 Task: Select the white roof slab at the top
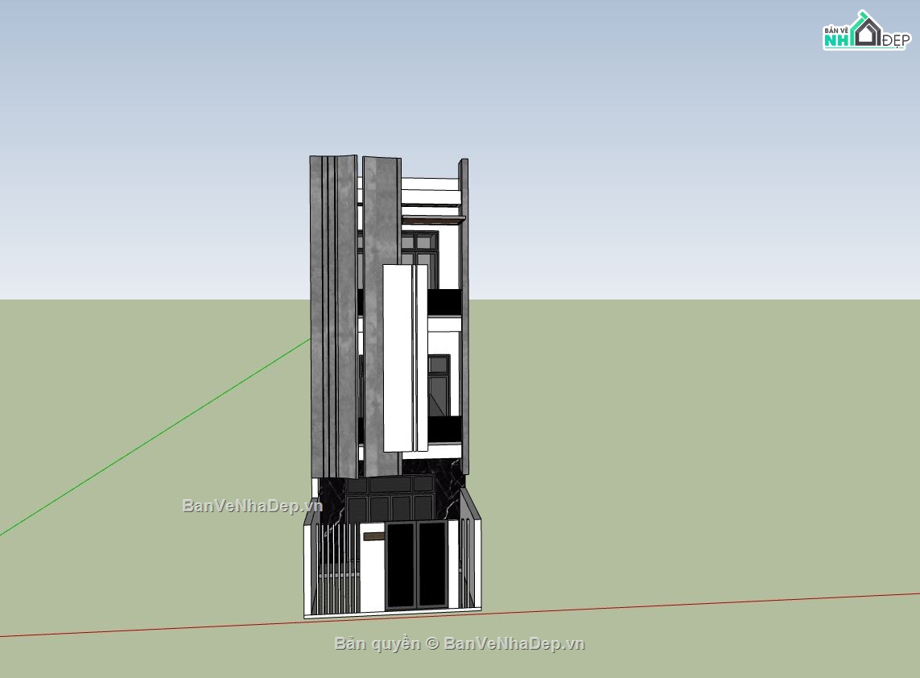431,184
